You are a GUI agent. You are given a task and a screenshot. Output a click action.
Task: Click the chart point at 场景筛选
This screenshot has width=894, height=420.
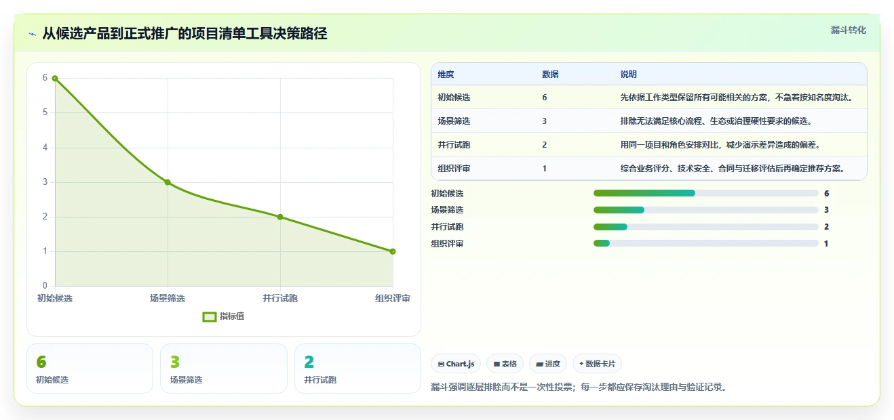[168, 182]
